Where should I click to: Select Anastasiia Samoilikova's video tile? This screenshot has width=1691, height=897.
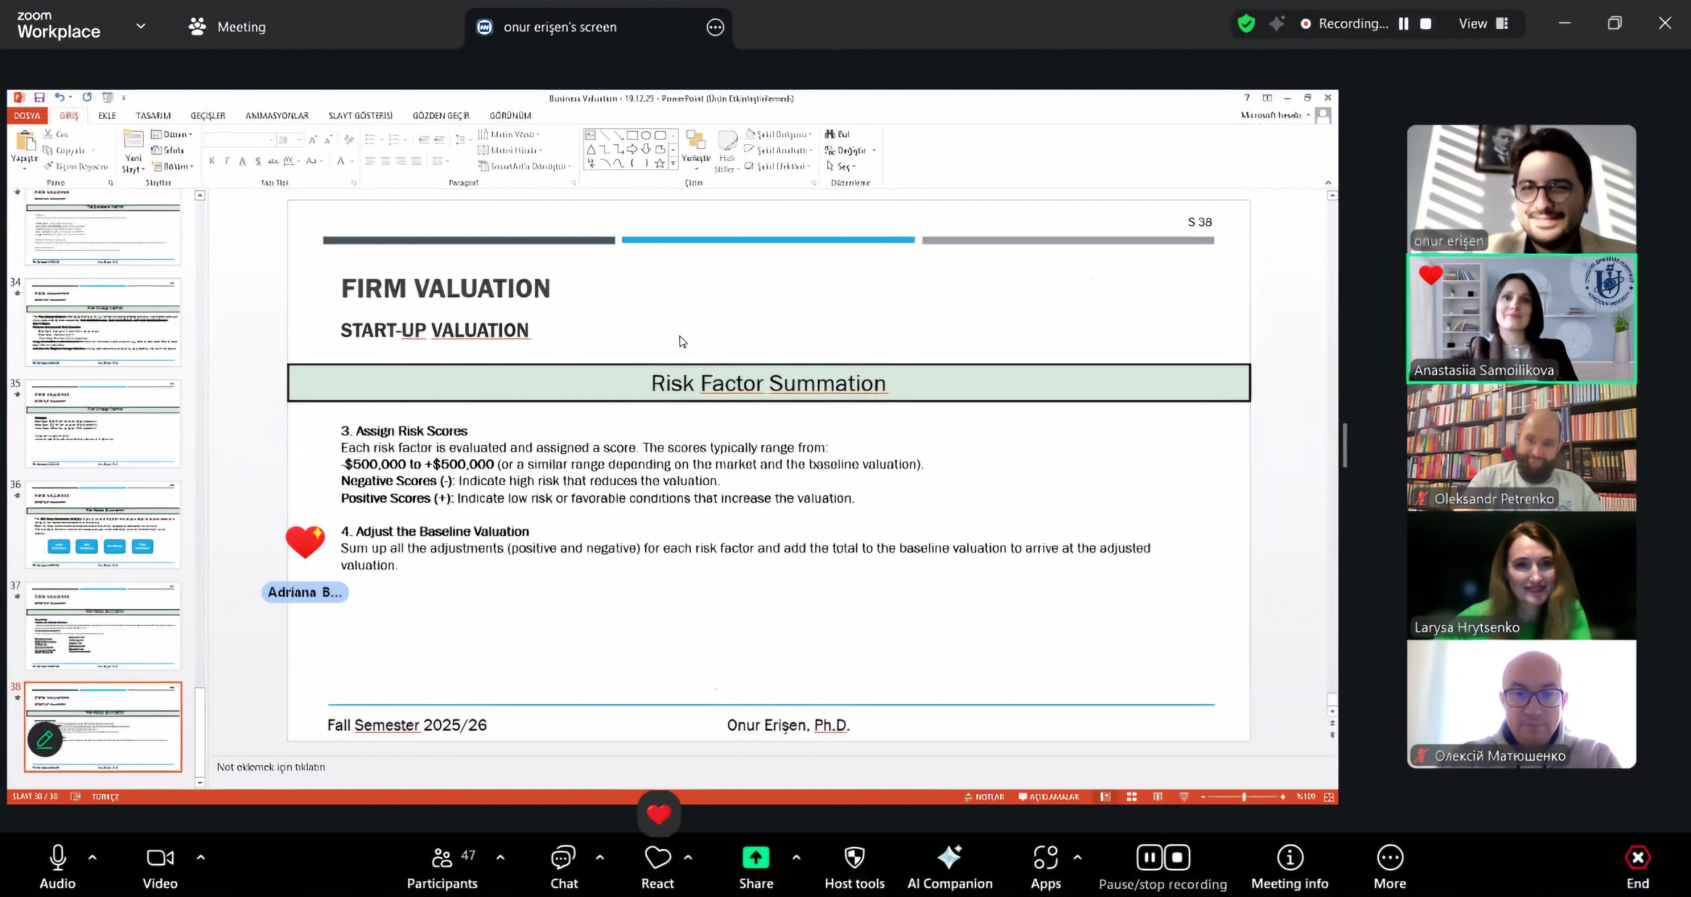[x=1521, y=318]
